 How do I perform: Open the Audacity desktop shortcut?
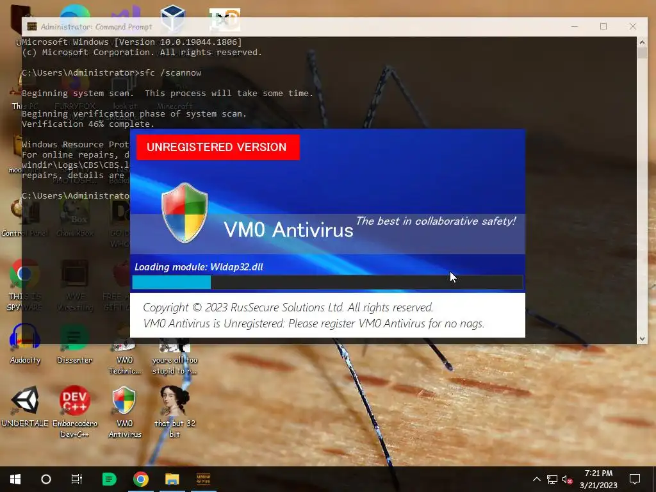[25, 344]
